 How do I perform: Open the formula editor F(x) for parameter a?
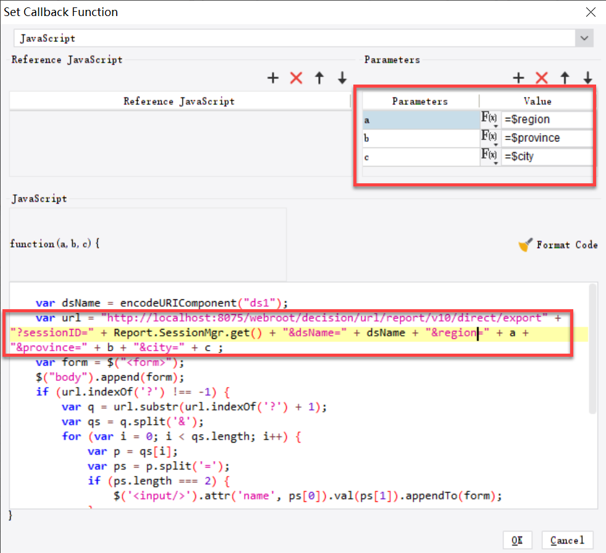489,117
